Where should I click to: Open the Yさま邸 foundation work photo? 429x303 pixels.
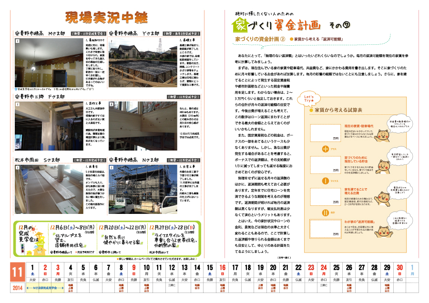click(143, 62)
